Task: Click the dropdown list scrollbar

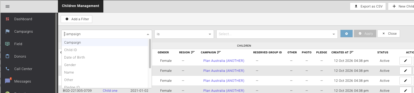Action: click(x=150, y=54)
